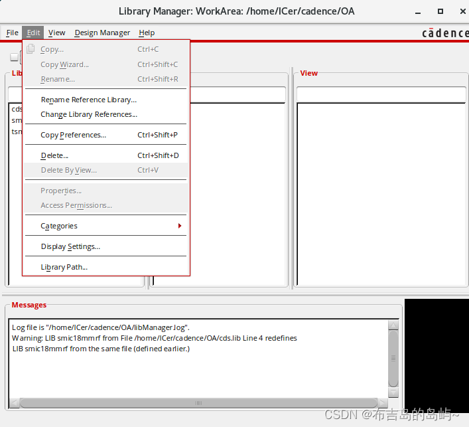Select Rename Reference Library from menu
The image size is (469, 427).
coord(88,100)
